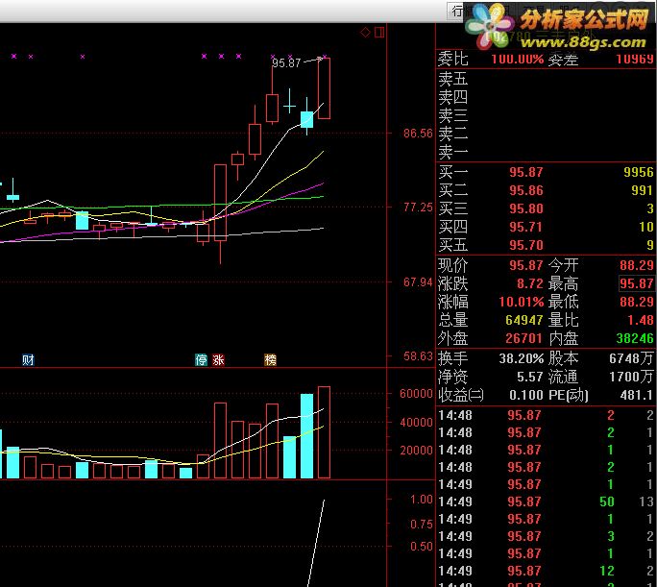
Task: Click the 涨幅 percentage 10.01%
Action: (x=522, y=302)
